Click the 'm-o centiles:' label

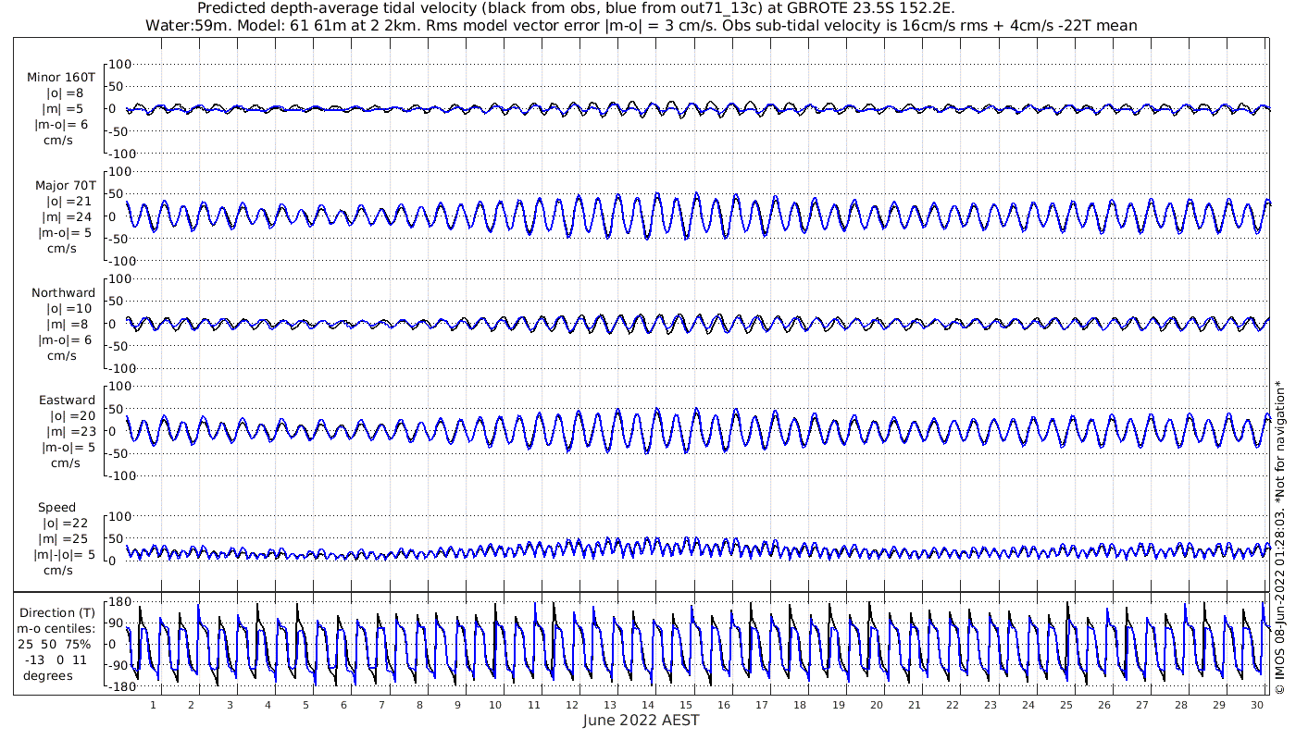pyautogui.click(x=56, y=628)
